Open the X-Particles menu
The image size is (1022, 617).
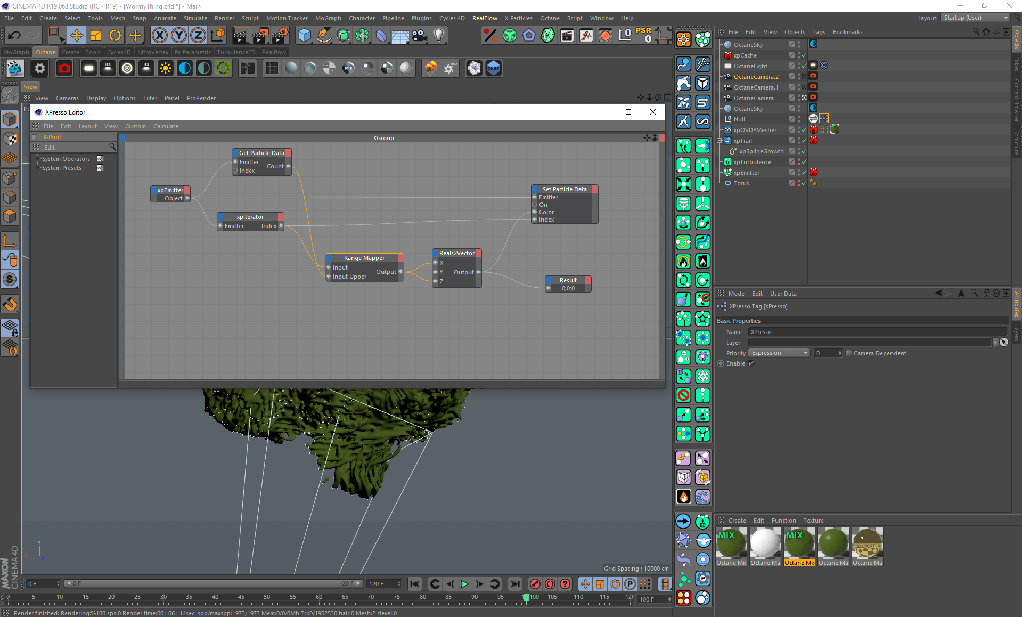pos(518,18)
